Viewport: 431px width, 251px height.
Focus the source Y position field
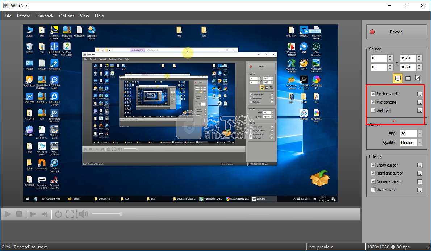pyautogui.click(x=379, y=67)
